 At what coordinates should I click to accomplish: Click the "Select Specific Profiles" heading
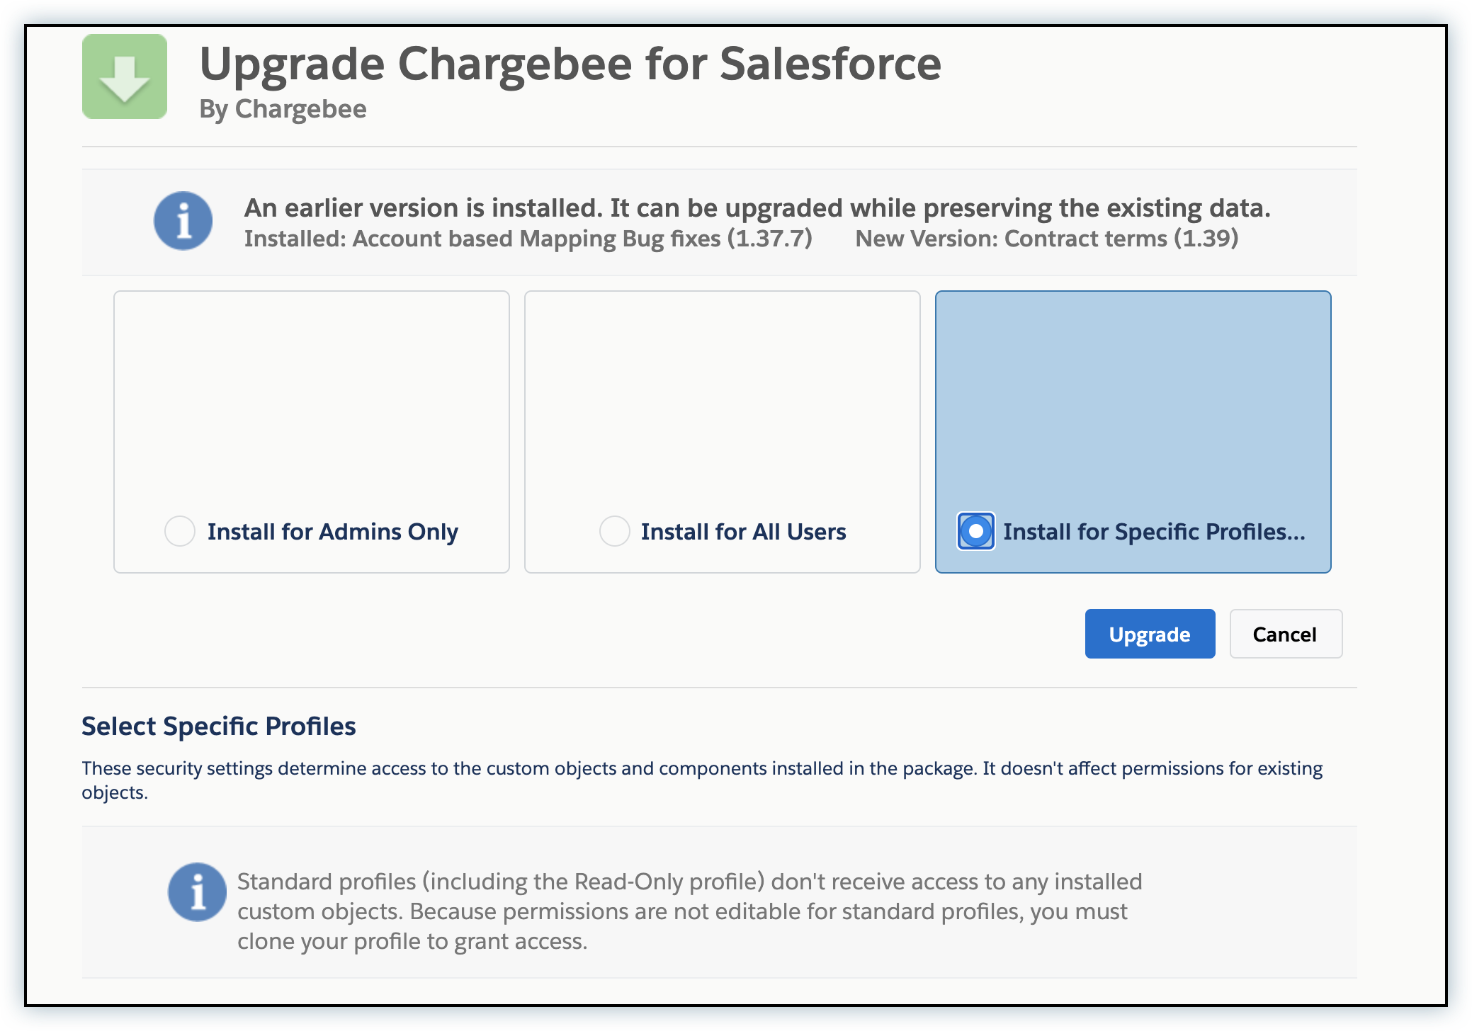[218, 727]
